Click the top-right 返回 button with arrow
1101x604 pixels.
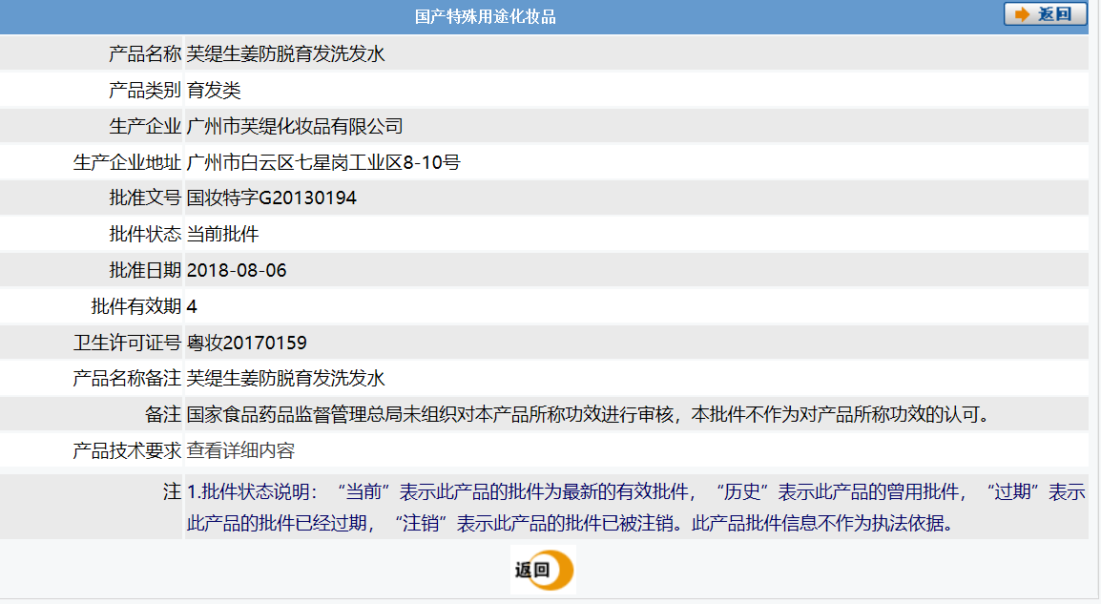(x=1045, y=14)
